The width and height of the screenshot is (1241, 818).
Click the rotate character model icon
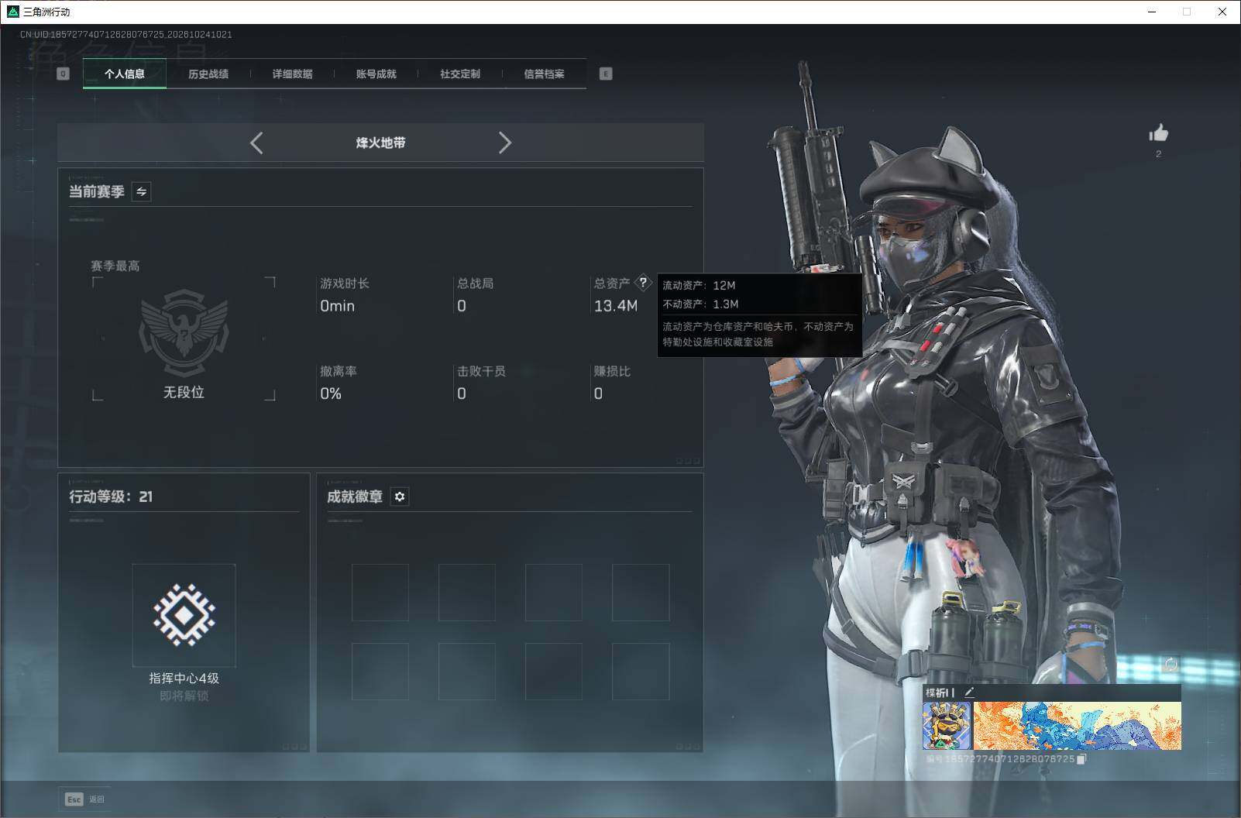(1170, 665)
